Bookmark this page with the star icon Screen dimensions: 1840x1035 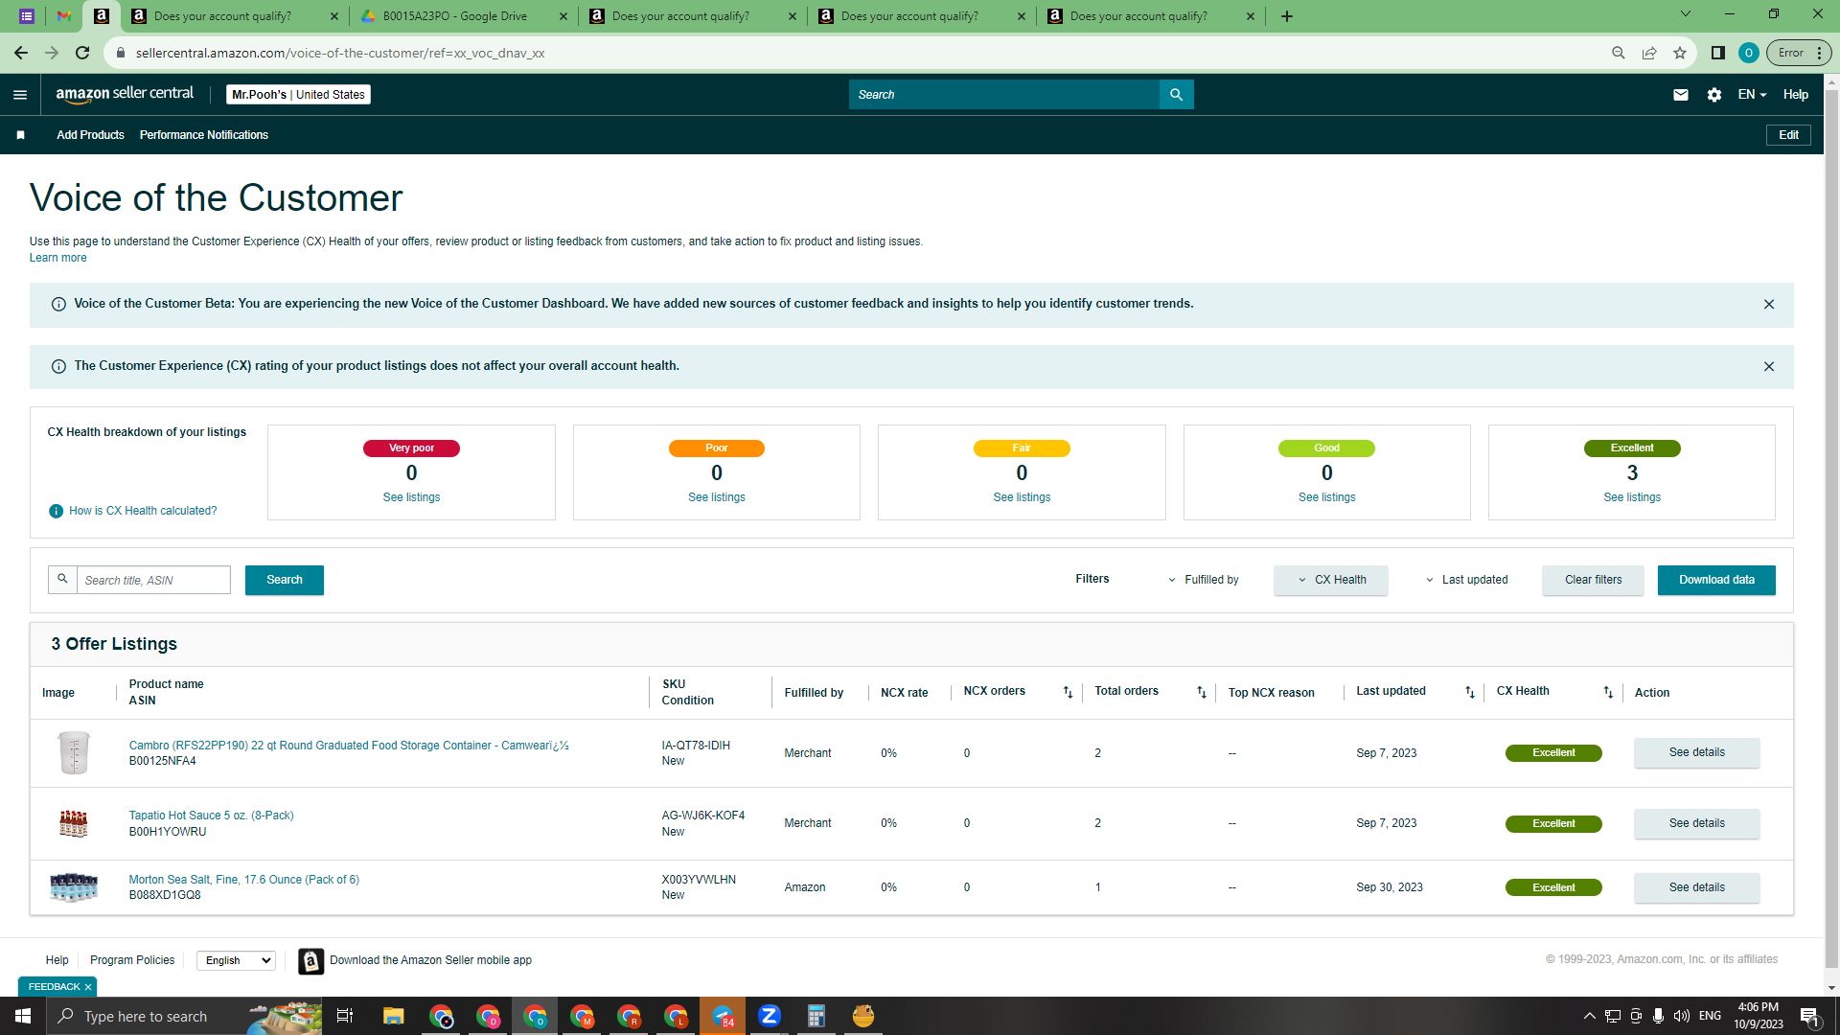click(x=1680, y=53)
